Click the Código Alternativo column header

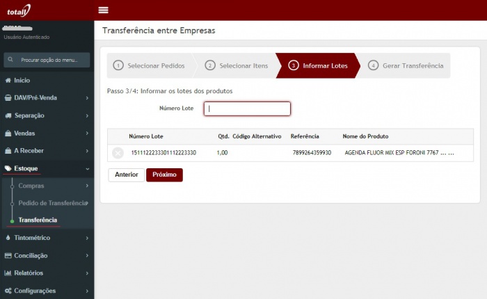pos(257,136)
